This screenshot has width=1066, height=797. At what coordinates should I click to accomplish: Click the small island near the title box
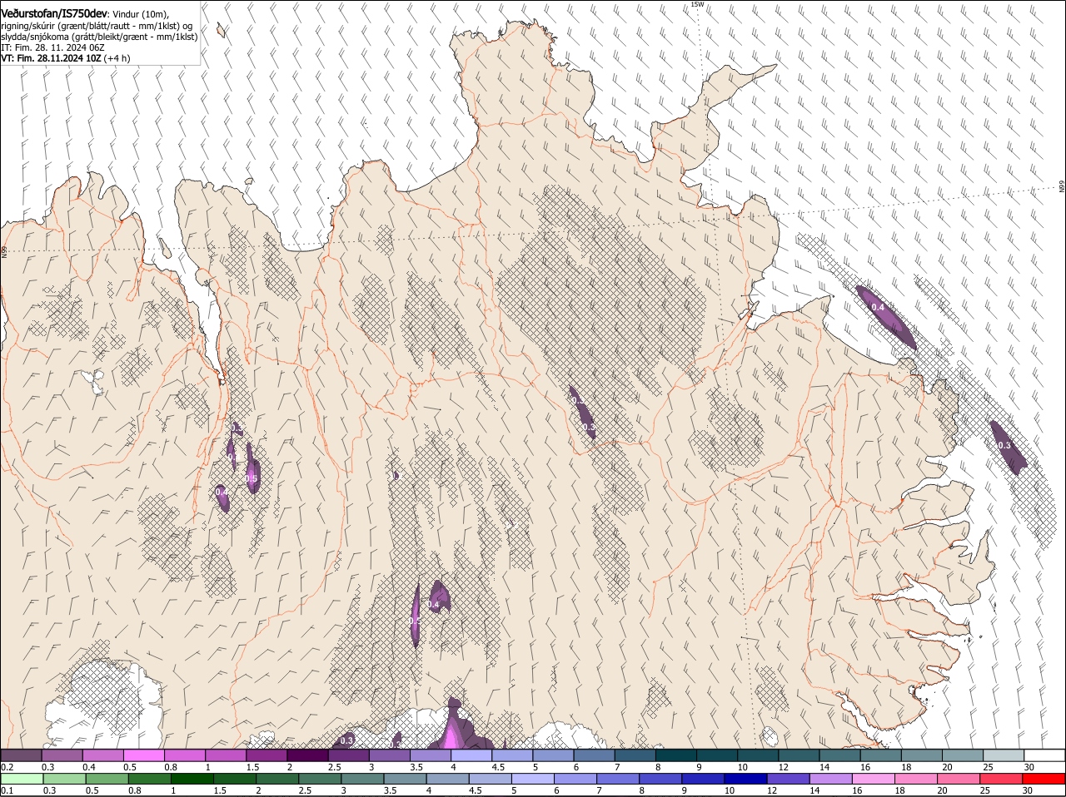[221, 31]
